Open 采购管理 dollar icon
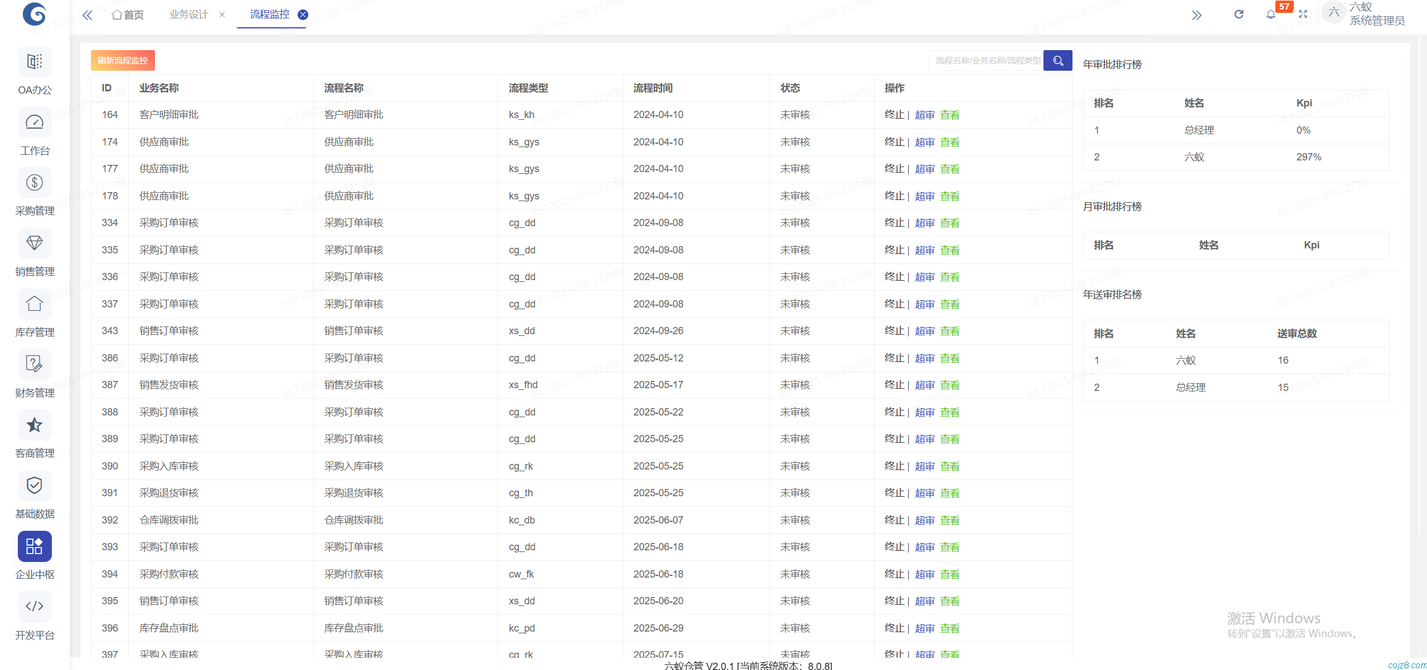1427x670 pixels. [x=35, y=183]
